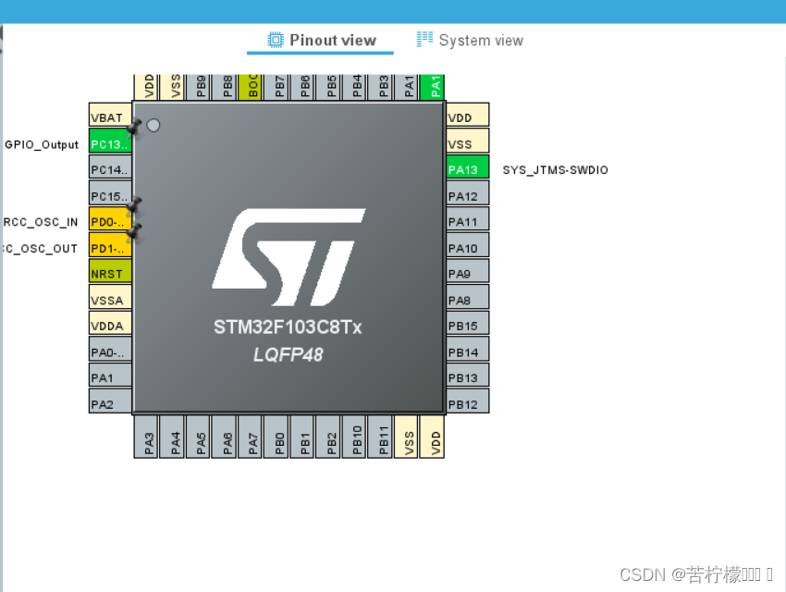This screenshot has width=786, height=592.
Task: Select the PB13 pin
Action: (468, 376)
